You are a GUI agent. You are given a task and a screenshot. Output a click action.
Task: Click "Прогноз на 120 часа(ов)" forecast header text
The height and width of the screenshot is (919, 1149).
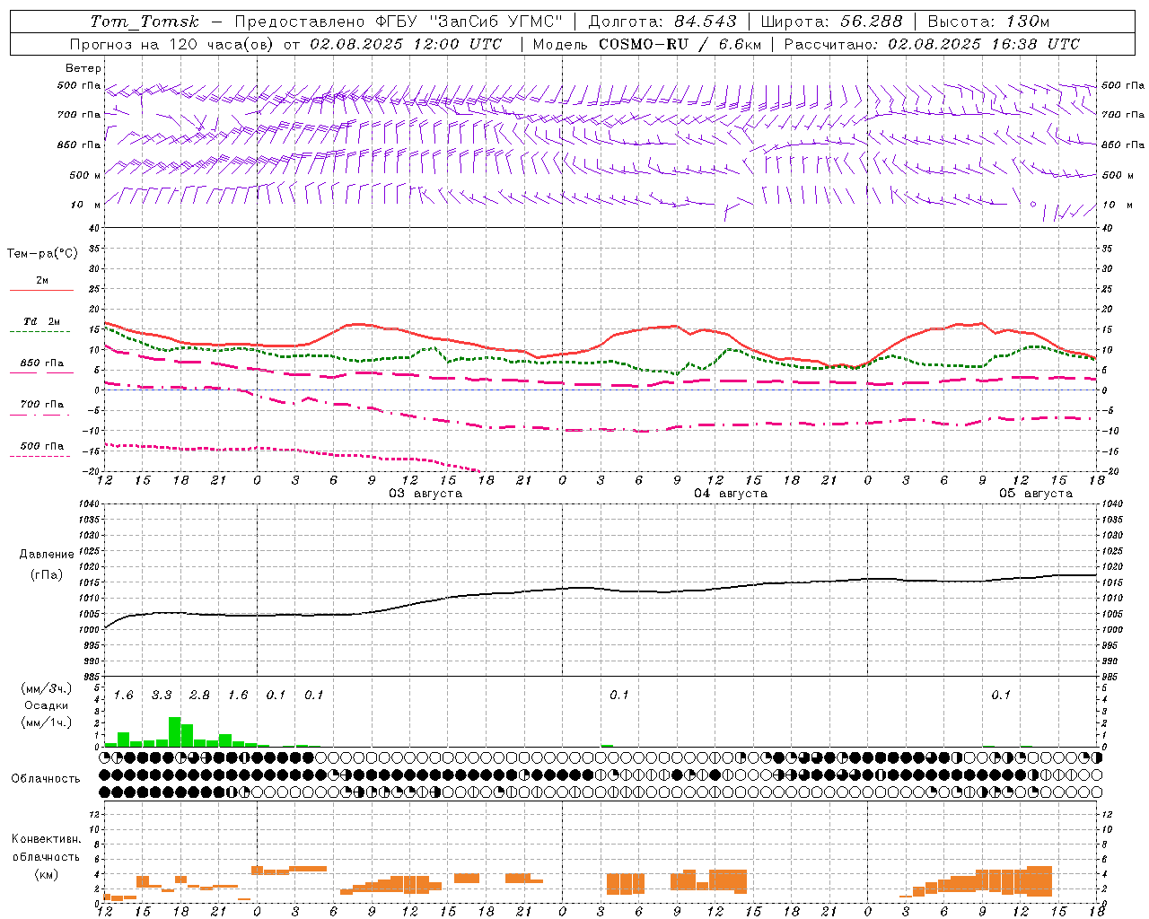click(172, 44)
